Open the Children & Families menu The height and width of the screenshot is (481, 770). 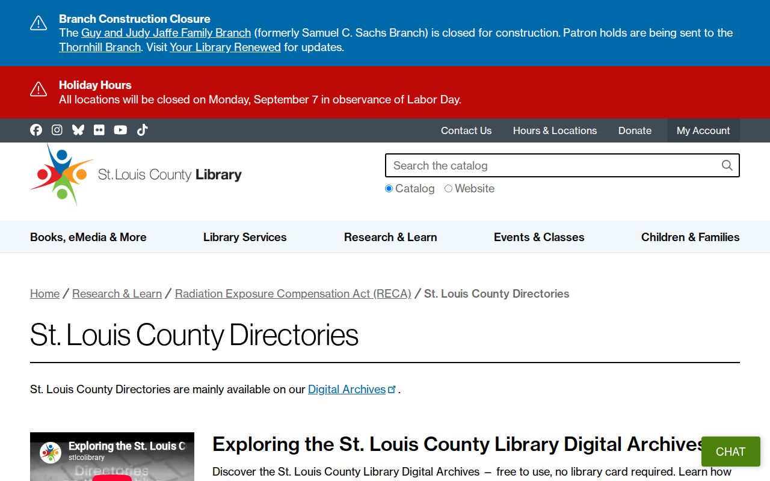pyautogui.click(x=691, y=237)
